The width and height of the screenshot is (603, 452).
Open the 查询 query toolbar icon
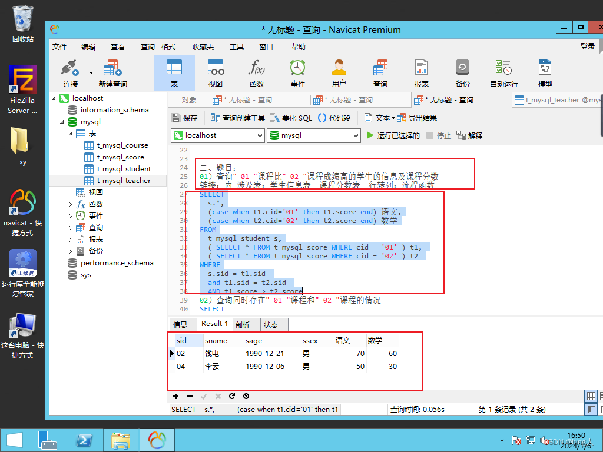pyautogui.click(x=380, y=74)
